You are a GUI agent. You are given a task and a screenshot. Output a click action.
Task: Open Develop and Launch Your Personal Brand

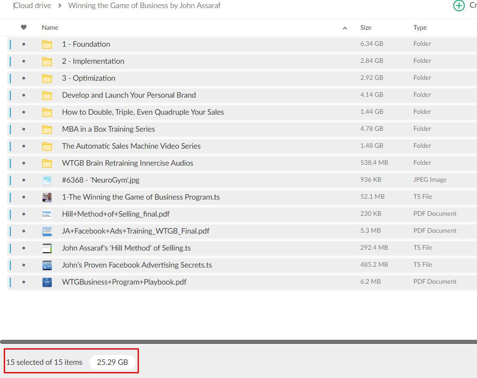point(129,95)
